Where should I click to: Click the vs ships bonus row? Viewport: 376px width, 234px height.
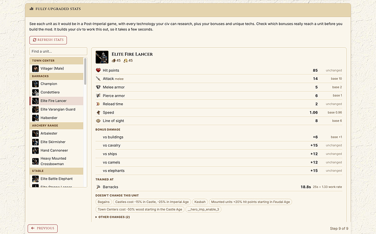219,154
